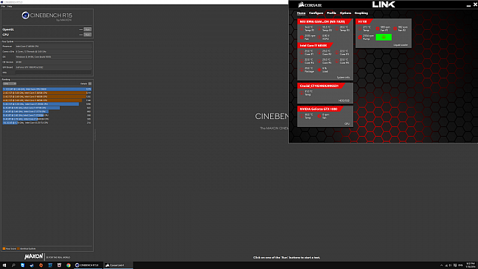The width and height of the screenshot is (478, 269).
Task: Click the green LED color swatch on H110i
Action: click(x=384, y=37)
